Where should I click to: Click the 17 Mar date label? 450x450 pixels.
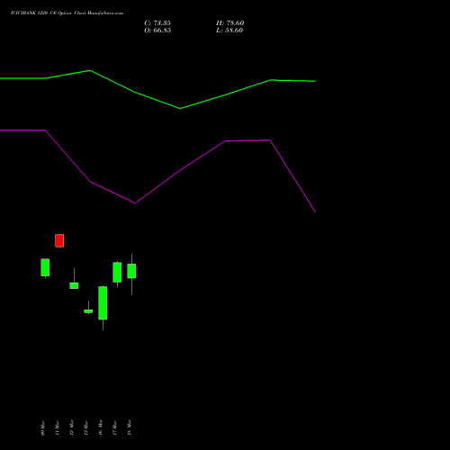[115, 427]
